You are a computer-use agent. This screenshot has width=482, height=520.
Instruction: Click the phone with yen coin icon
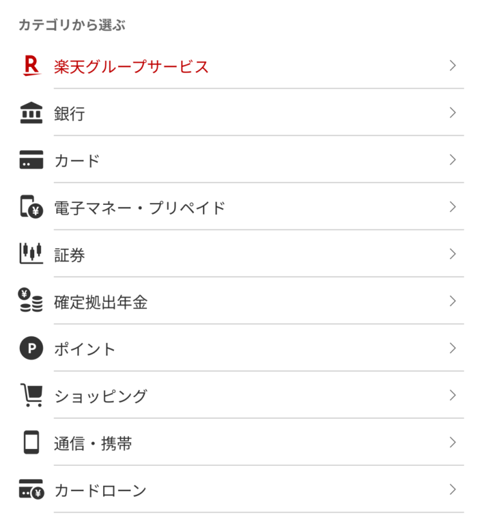(x=31, y=207)
